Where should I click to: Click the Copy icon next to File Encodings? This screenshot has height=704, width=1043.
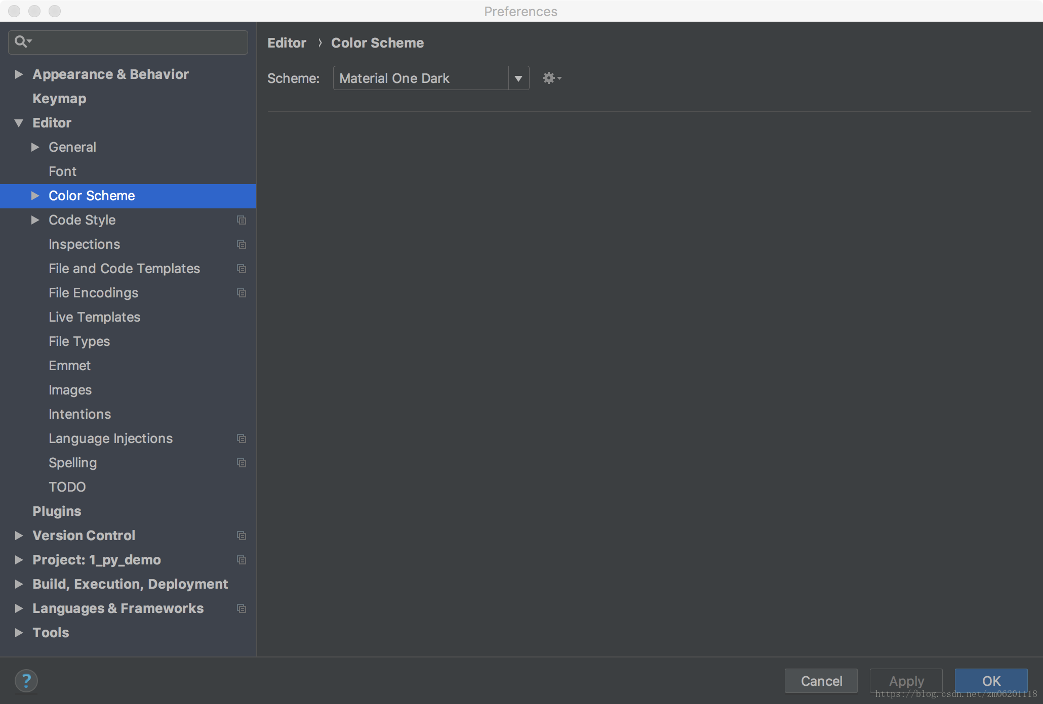242,292
